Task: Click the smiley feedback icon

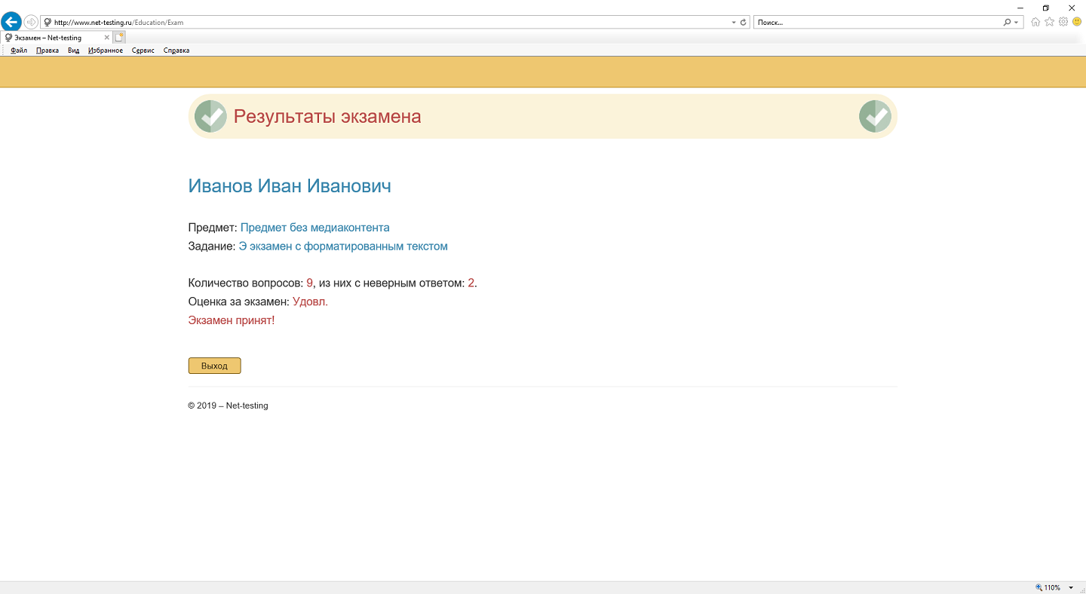Action: pyautogui.click(x=1077, y=22)
